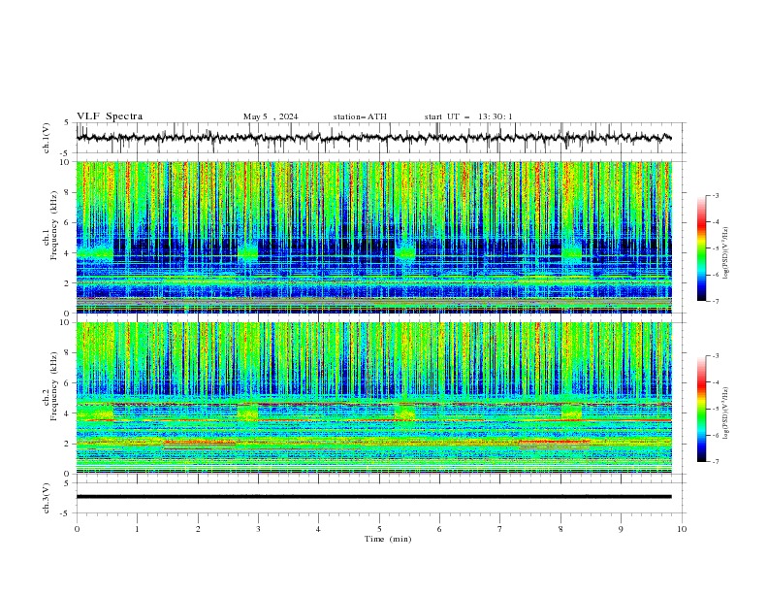Click the lower colorbar "log(PSD)(V²/Hz)" label
Image resolution: width=768 pixels, height=594 pixels.
tap(725, 413)
